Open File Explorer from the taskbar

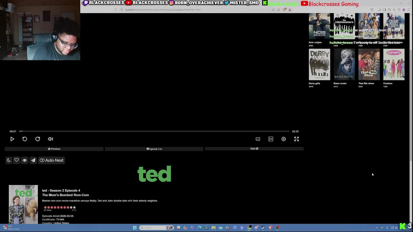(x=214, y=228)
